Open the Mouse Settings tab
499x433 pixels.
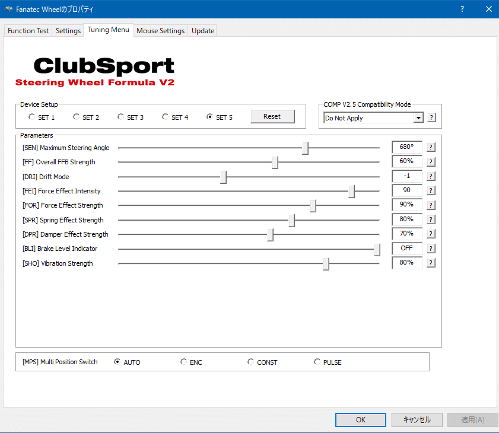[x=160, y=31]
